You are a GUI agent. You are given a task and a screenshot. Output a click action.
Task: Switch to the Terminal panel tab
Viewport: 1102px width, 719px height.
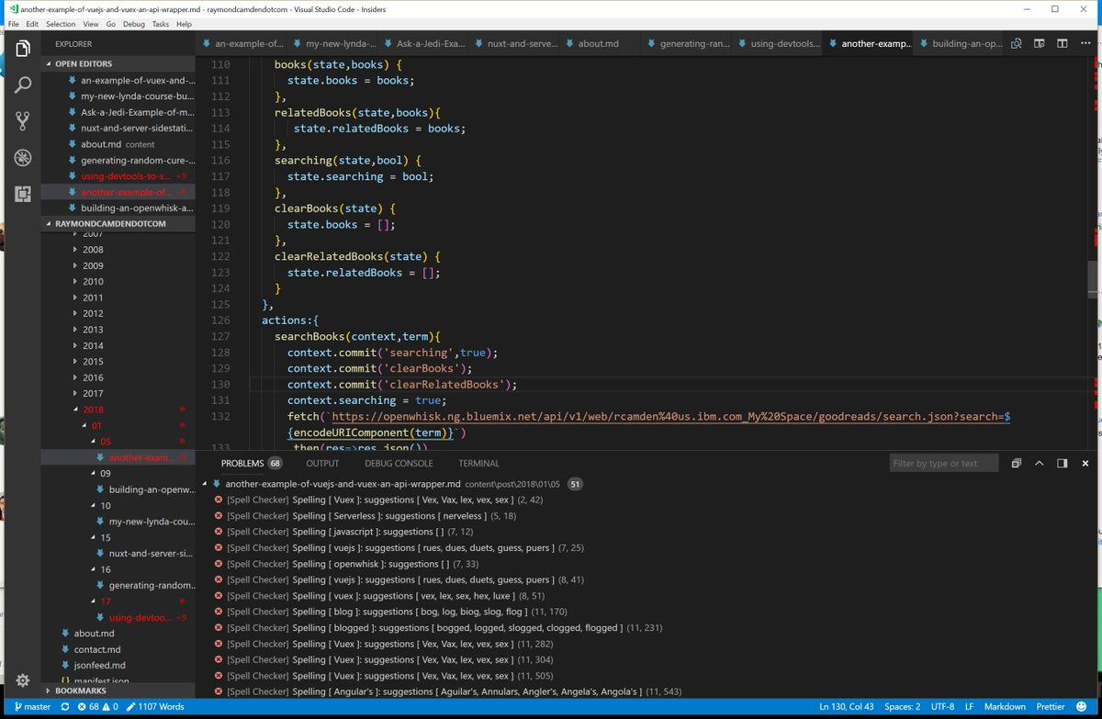tap(478, 464)
